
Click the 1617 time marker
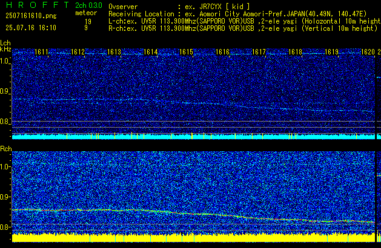click(259, 52)
